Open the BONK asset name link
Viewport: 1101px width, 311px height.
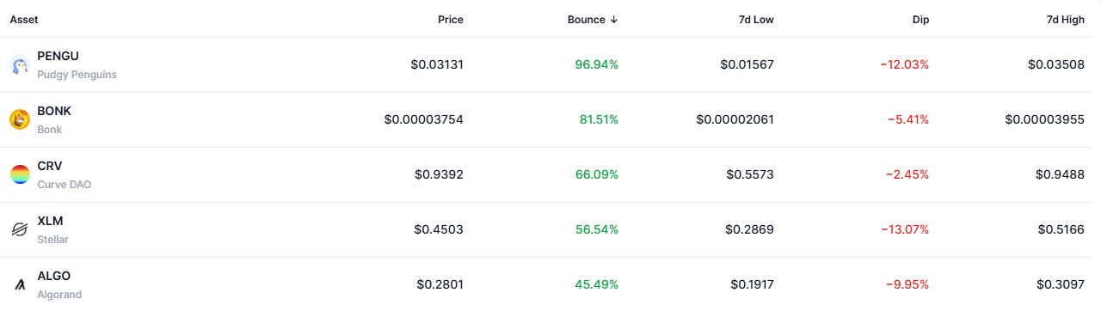point(54,111)
